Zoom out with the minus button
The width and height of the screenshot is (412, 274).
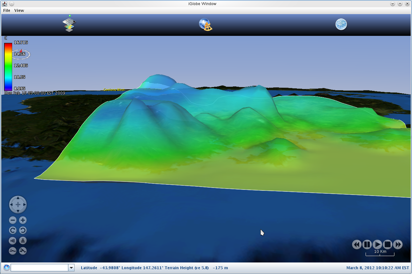(13, 220)
